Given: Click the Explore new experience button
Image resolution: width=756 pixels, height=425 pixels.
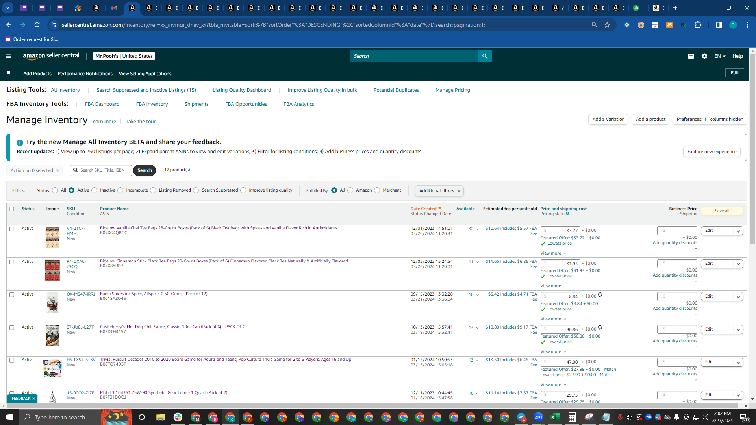Looking at the screenshot, I should 712,152.
